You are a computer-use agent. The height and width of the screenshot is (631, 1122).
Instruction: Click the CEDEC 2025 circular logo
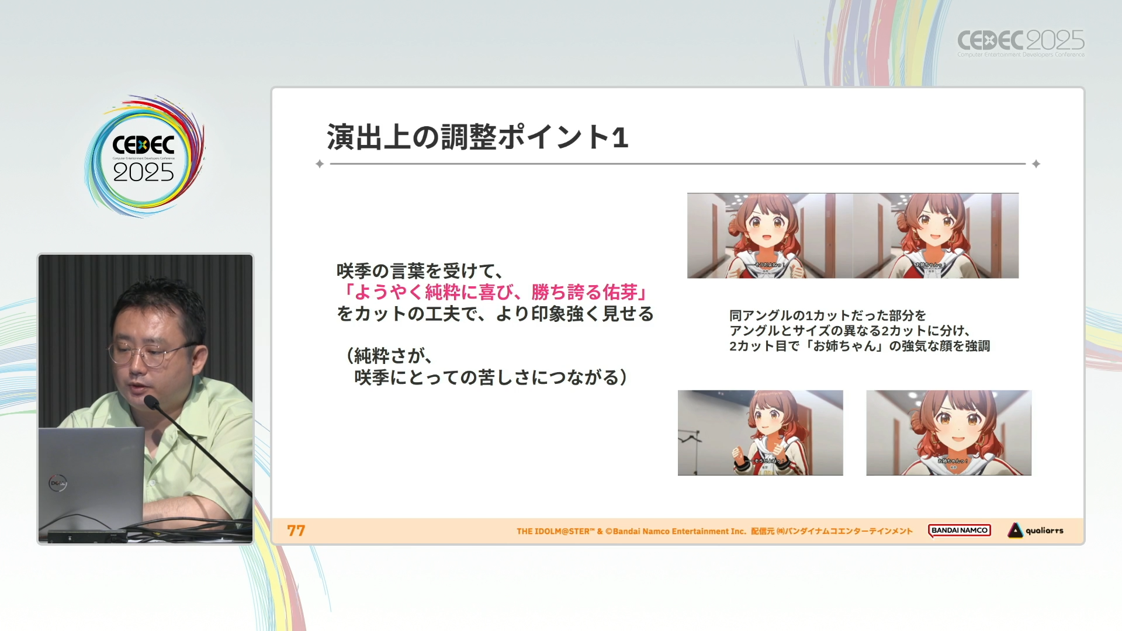point(144,157)
